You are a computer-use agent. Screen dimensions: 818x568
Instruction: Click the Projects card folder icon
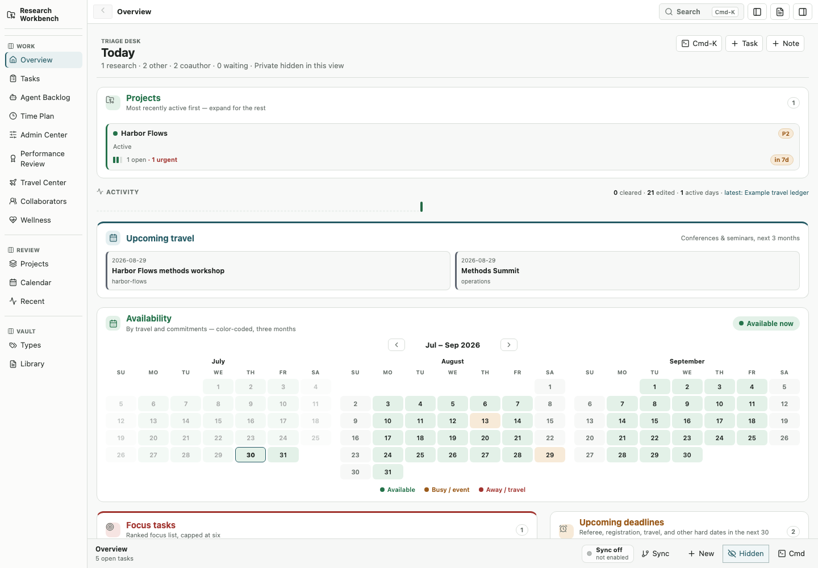click(113, 102)
